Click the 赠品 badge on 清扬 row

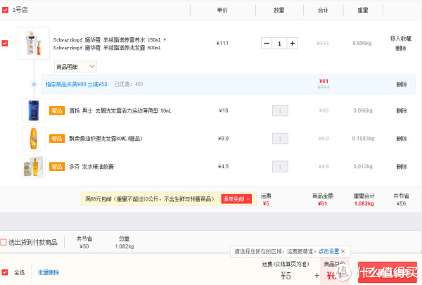point(57,110)
